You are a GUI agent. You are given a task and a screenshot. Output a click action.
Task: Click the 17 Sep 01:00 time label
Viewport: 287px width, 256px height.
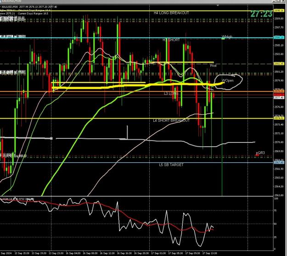pos(158,253)
